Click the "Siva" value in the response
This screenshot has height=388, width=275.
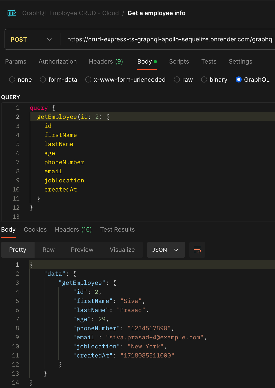coord(131,301)
